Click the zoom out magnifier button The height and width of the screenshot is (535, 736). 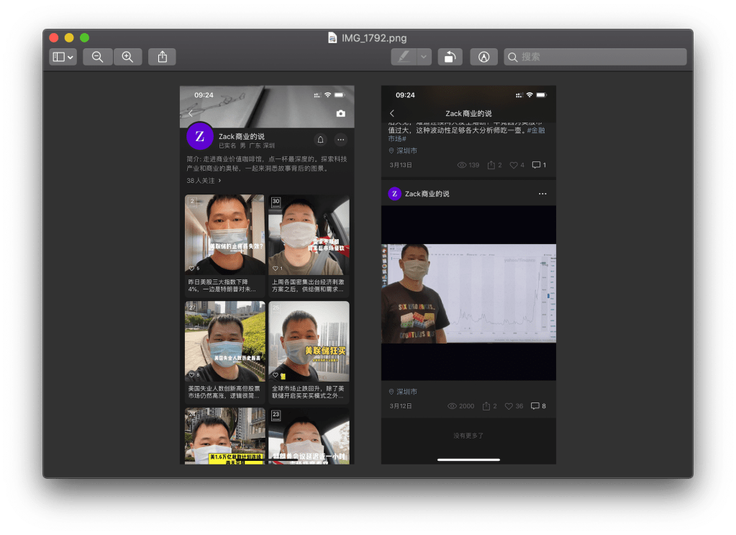tap(98, 57)
